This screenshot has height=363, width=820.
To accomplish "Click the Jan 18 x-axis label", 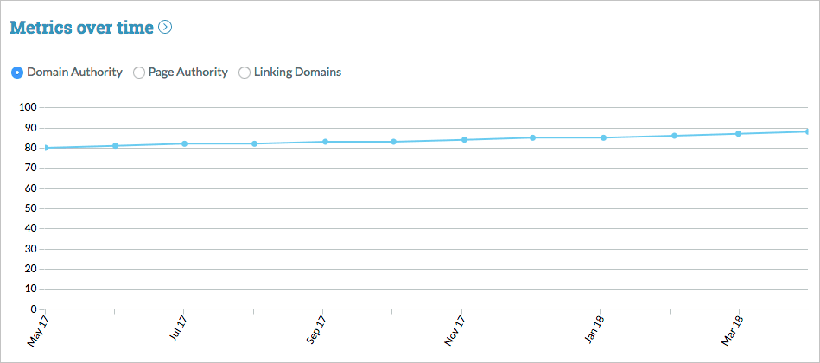I will (594, 331).
